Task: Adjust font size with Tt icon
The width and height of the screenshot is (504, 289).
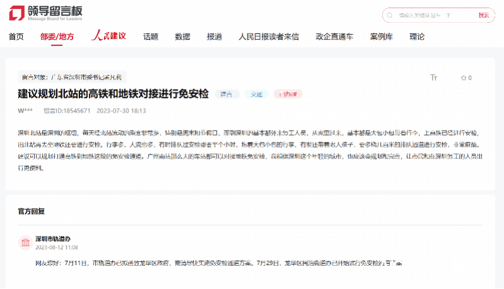Action: click(x=433, y=77)
